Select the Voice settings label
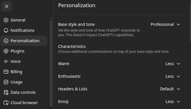Viewport: 191px width, 109px height. [x=15, y=61]
